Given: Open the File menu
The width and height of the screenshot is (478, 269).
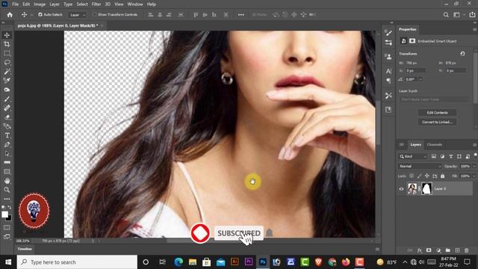Looking at the screenshot, I should point(15,4).
